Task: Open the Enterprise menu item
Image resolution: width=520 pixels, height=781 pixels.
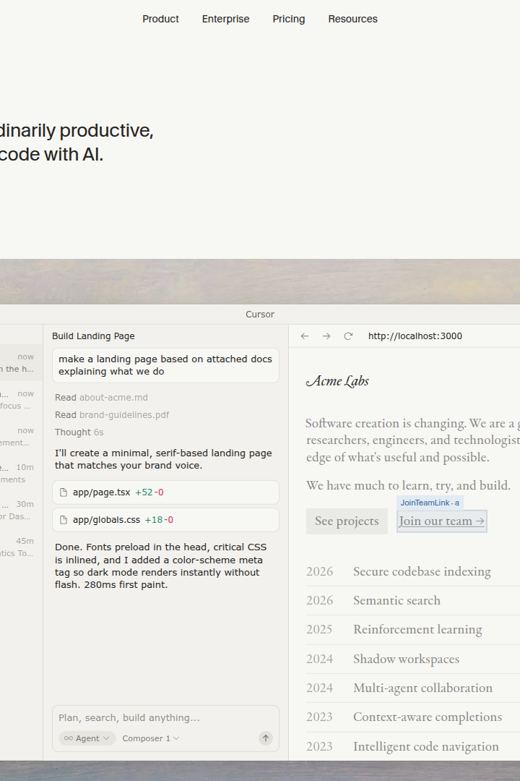Action: tap(225, 19)
